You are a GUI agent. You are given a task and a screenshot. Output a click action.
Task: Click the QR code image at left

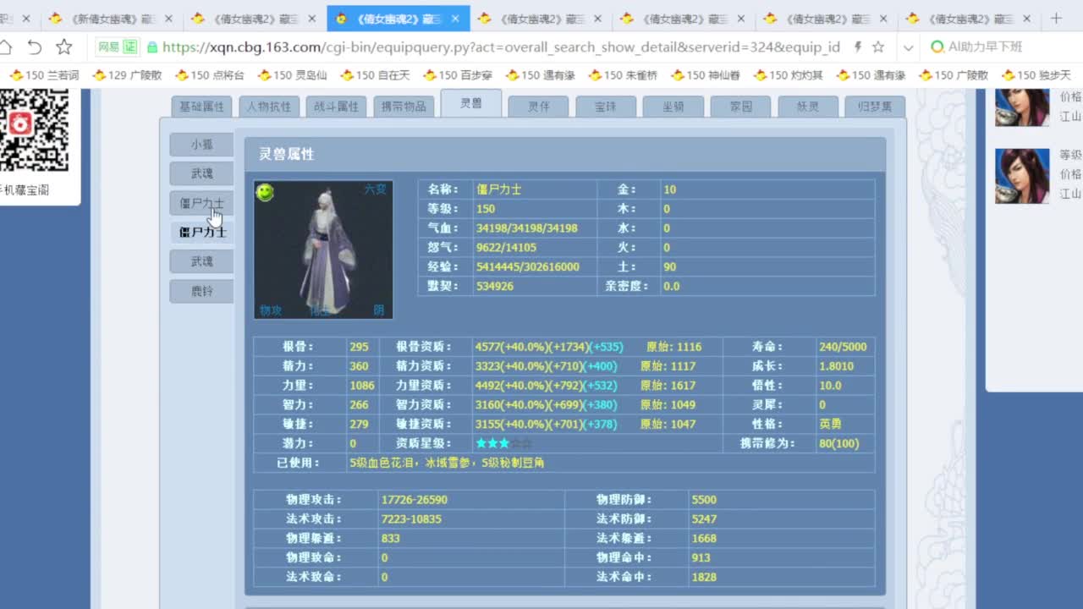tap(34, 131)
